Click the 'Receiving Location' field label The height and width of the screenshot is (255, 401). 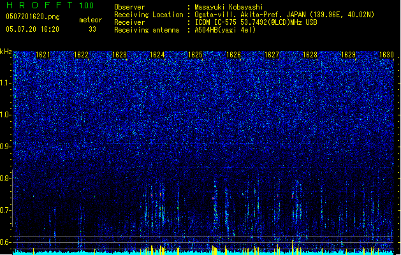click(149, 15)
